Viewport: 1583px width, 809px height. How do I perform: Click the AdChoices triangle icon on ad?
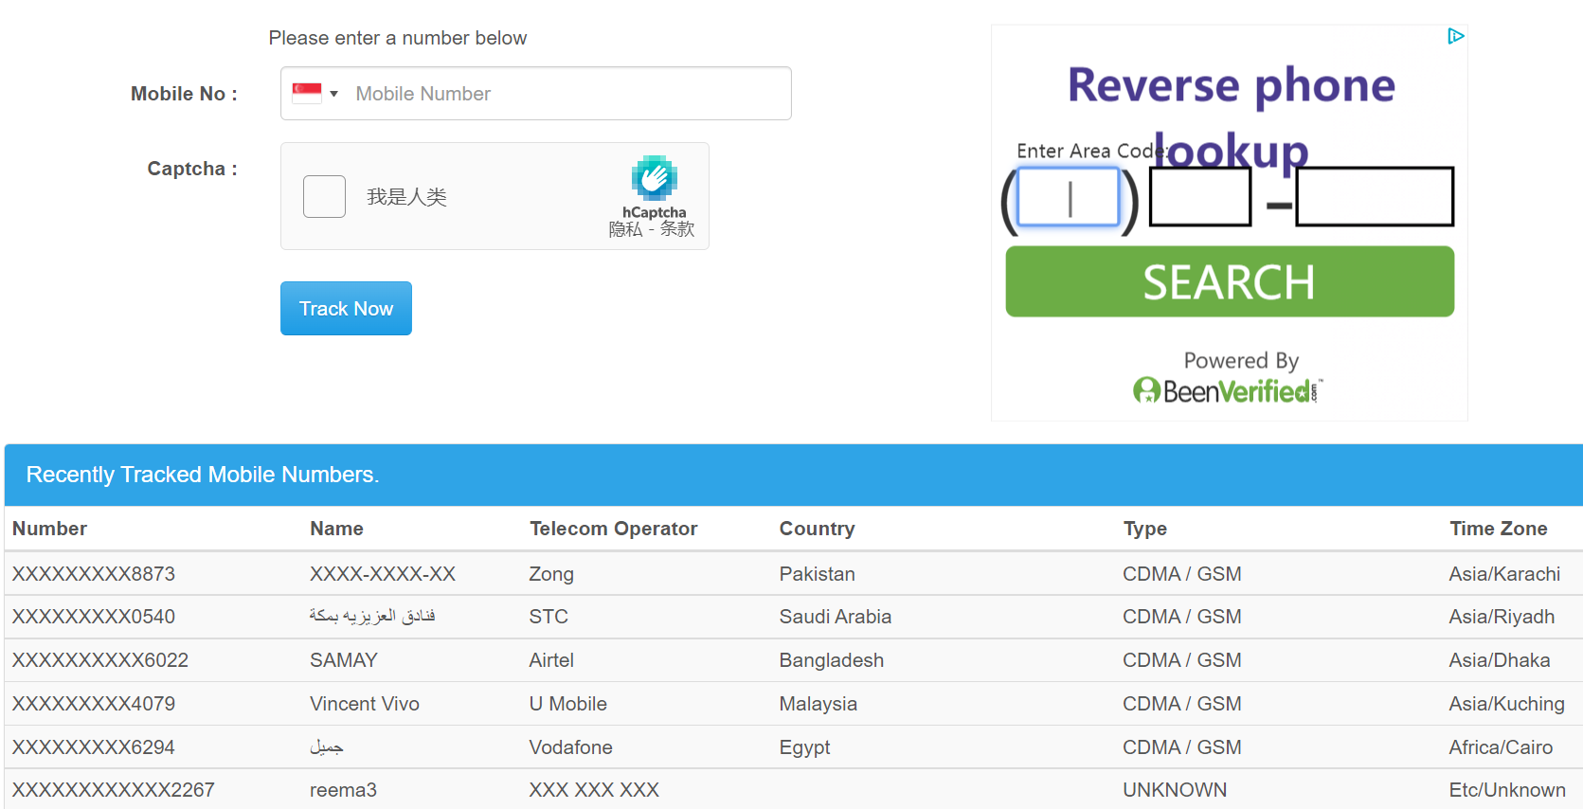coord(1455,36)
